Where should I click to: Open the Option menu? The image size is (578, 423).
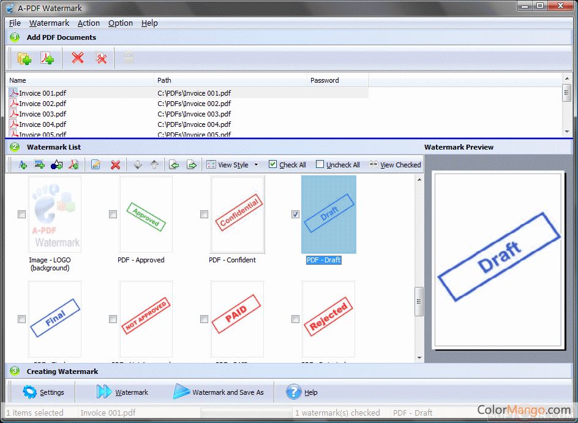tap(120, 23)
